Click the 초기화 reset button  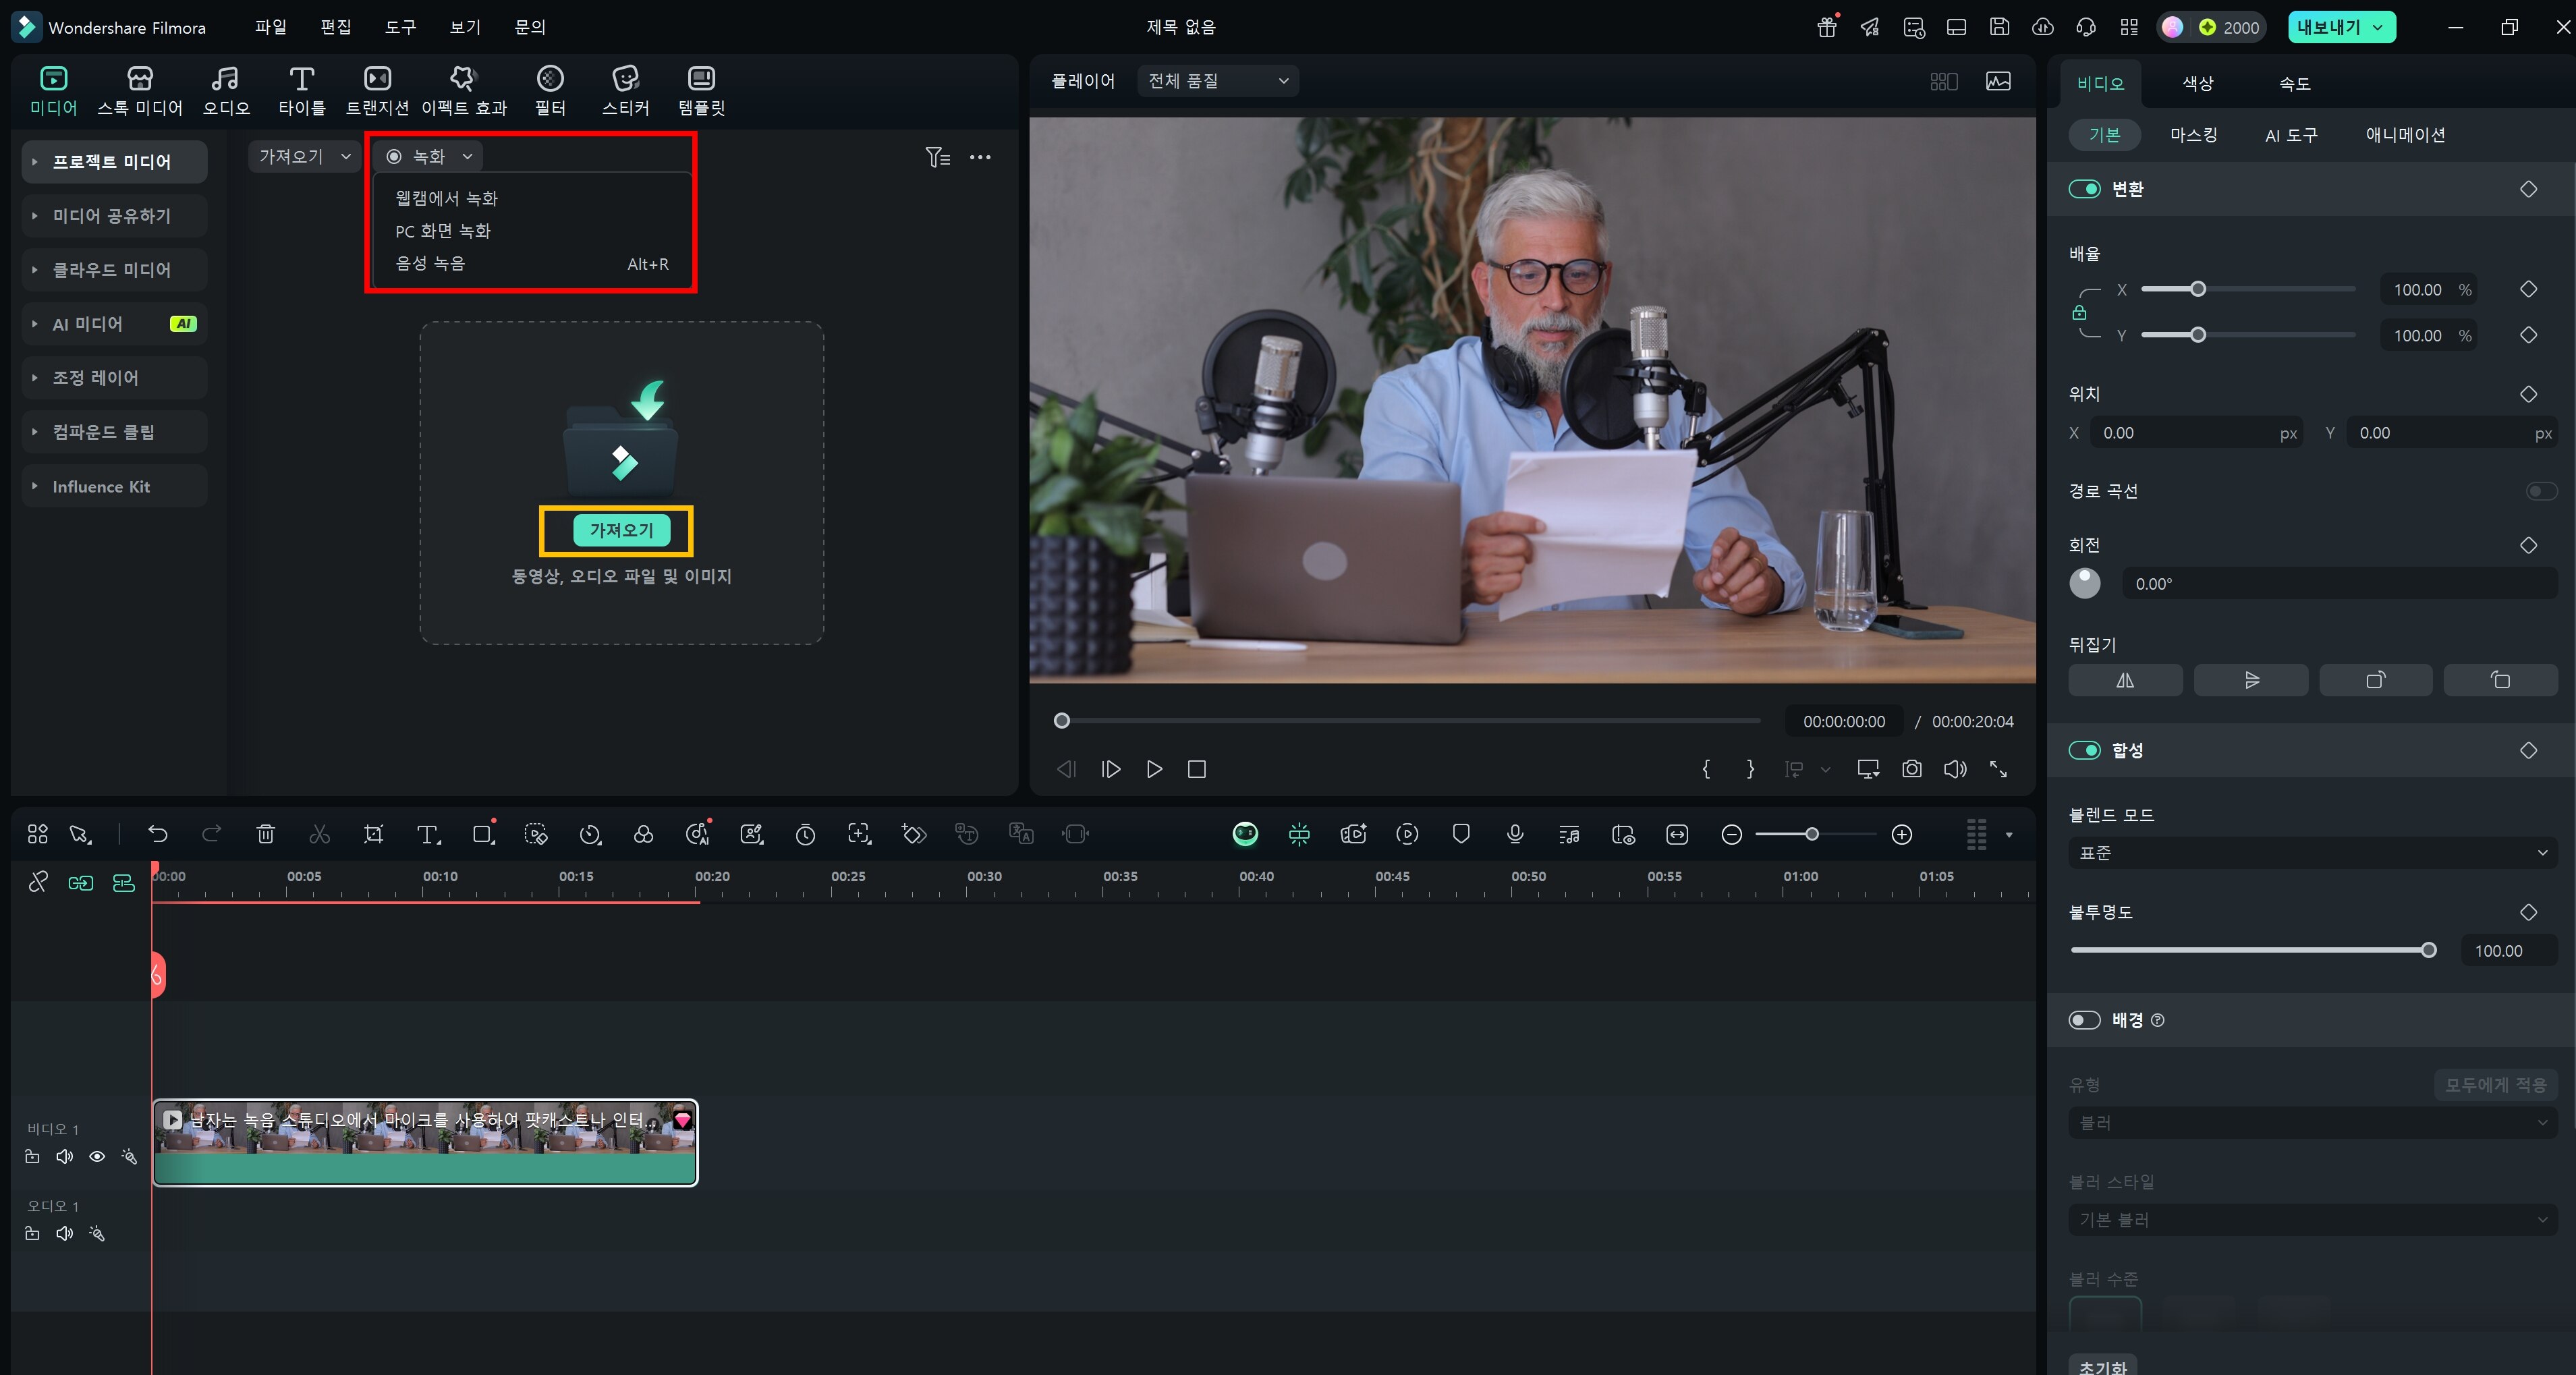click(x=2102, y=1366)
